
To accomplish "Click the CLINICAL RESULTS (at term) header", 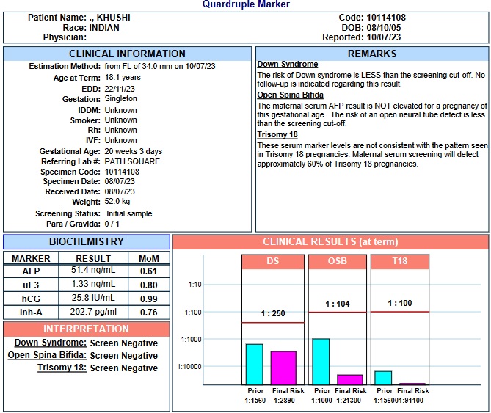I will (x=330, y=242).
